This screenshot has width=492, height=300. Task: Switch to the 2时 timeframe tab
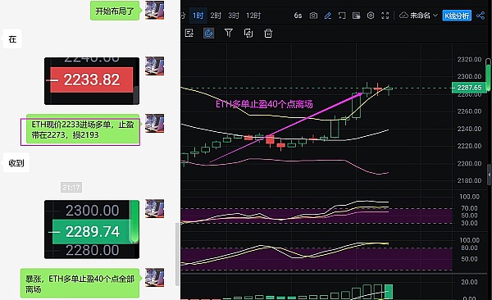pos(216,16)
